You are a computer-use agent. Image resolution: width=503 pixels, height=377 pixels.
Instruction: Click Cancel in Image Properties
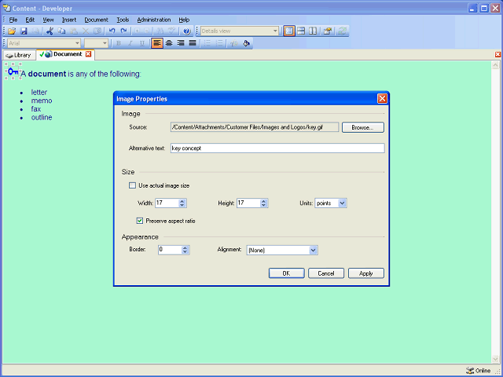point(326,273)
